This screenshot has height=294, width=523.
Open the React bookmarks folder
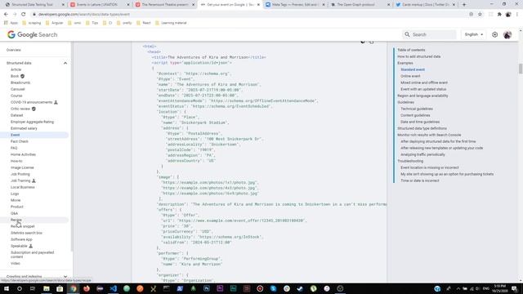(144, 23)
